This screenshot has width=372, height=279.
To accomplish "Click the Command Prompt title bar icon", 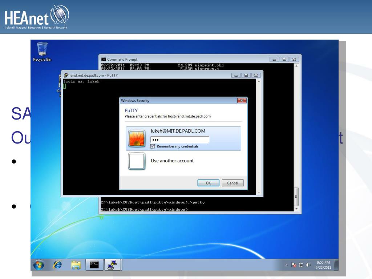I will coord(104,59).
